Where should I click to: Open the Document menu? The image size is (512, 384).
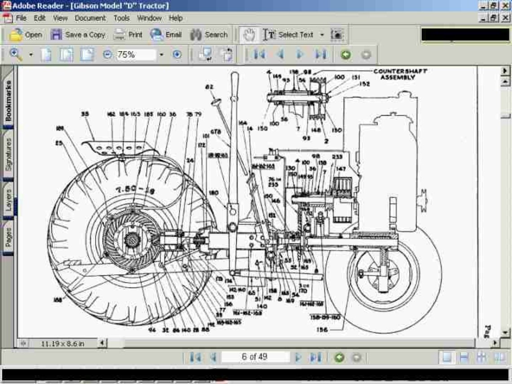click(90, 18)
